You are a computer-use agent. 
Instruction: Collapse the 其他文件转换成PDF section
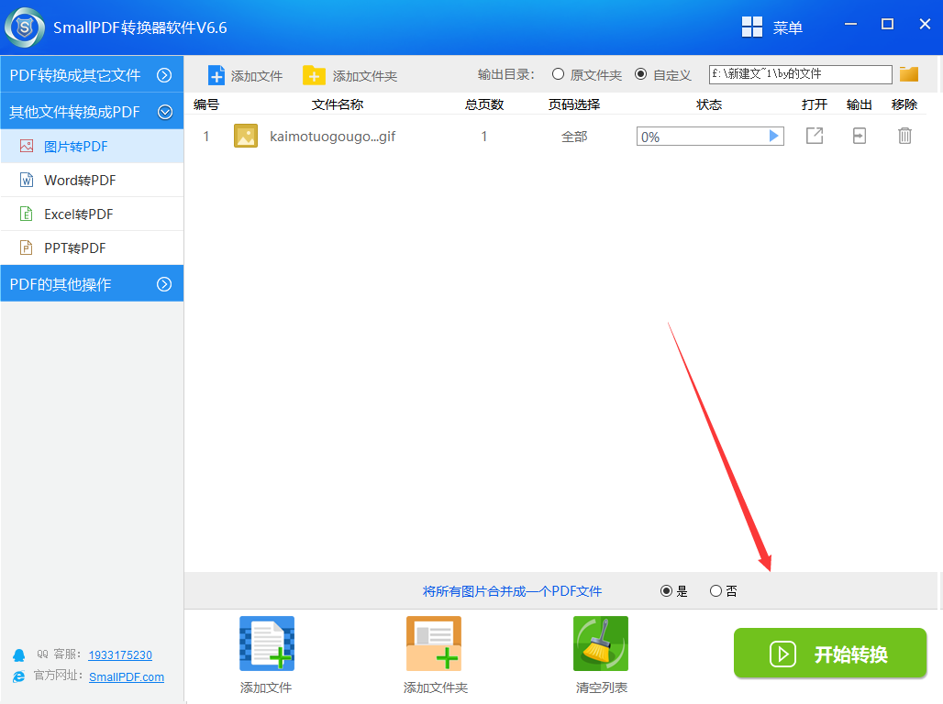pos(165,112)
